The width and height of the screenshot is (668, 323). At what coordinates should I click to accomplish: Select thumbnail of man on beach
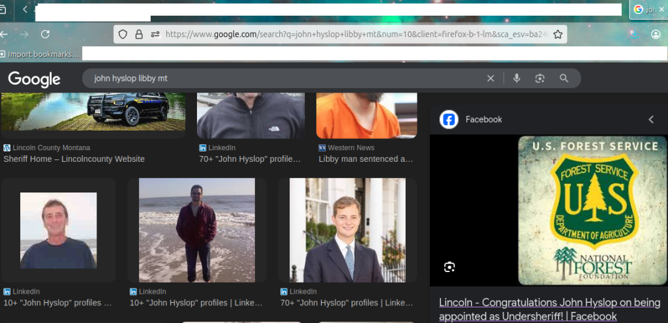(196, 230)
